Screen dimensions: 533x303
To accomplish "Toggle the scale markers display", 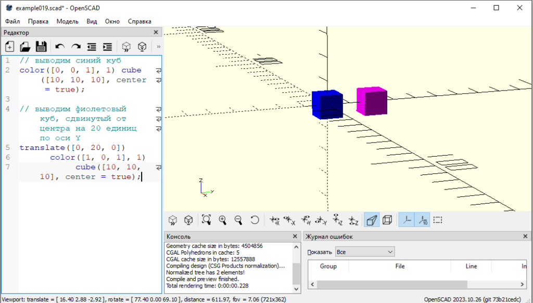I will (x=422, y=220).
